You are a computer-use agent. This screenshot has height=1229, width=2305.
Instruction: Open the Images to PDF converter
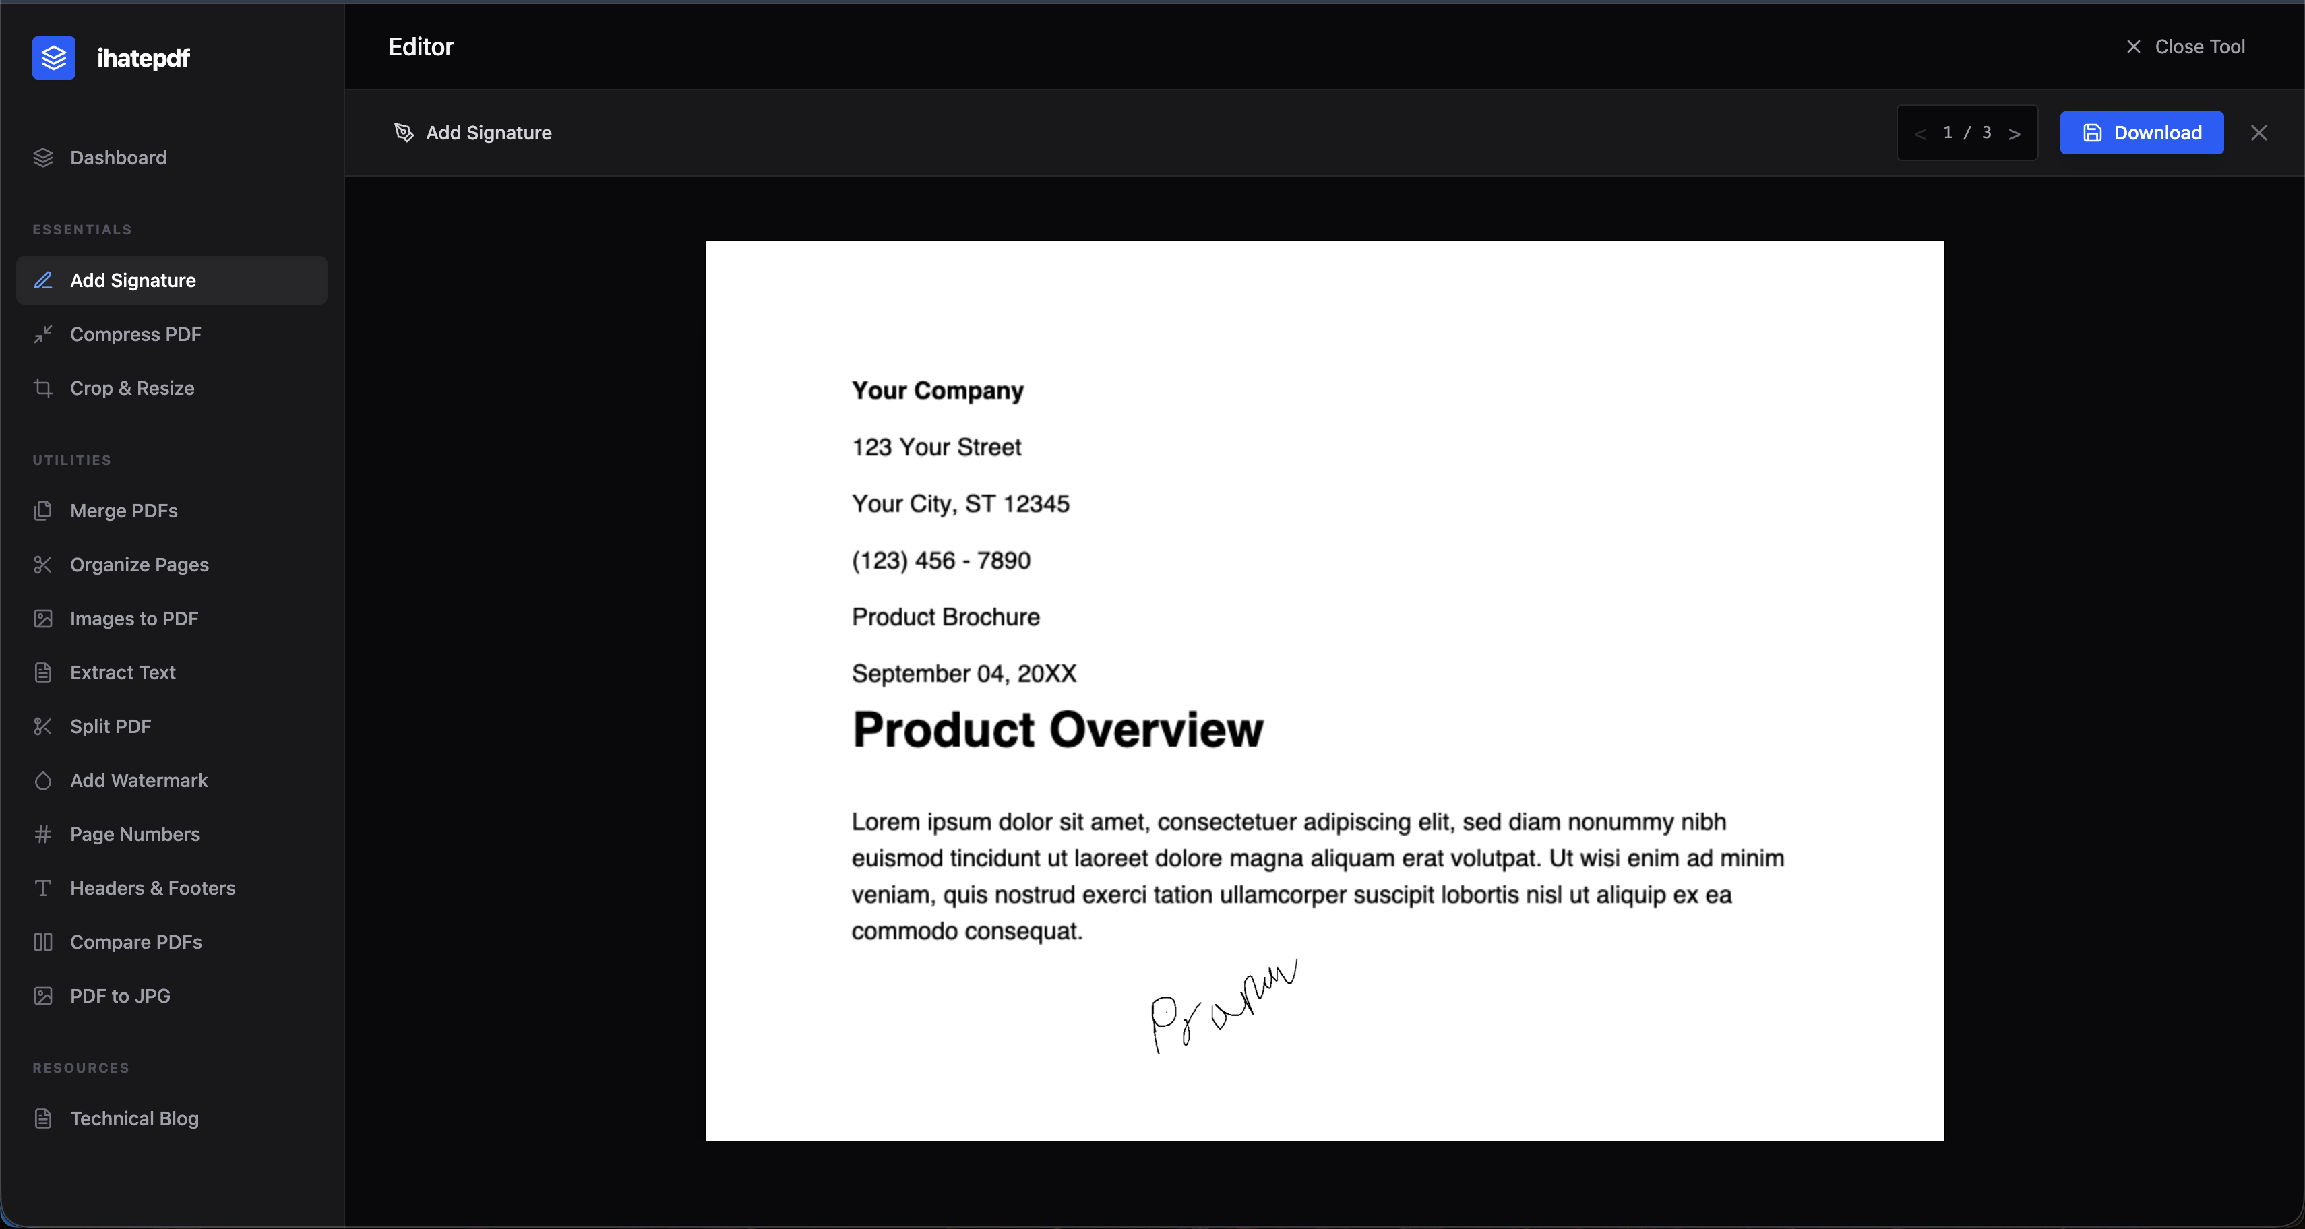[133, 618]
